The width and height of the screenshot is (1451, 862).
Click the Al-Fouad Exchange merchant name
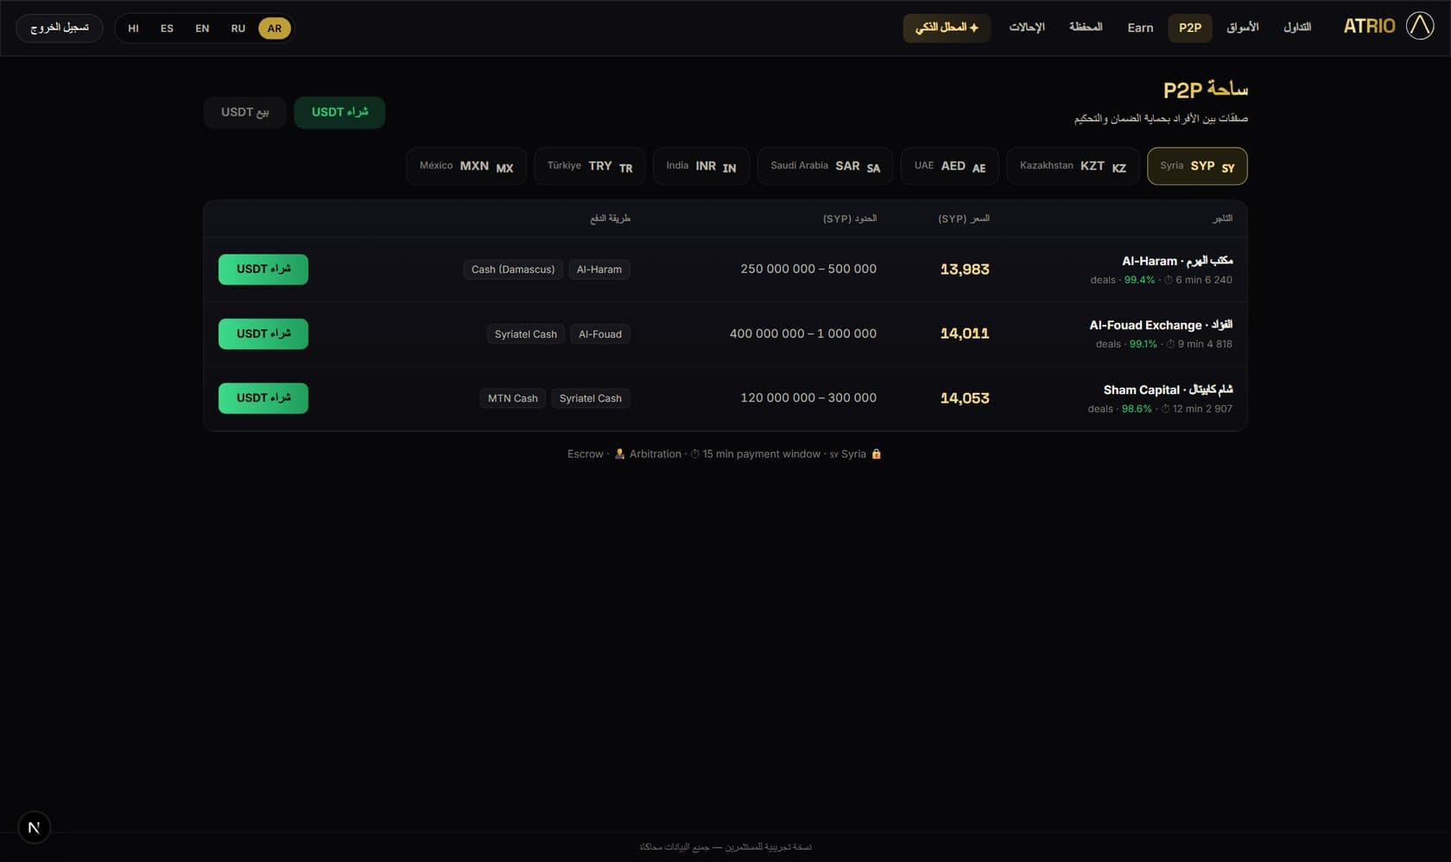click(1161, 326)
